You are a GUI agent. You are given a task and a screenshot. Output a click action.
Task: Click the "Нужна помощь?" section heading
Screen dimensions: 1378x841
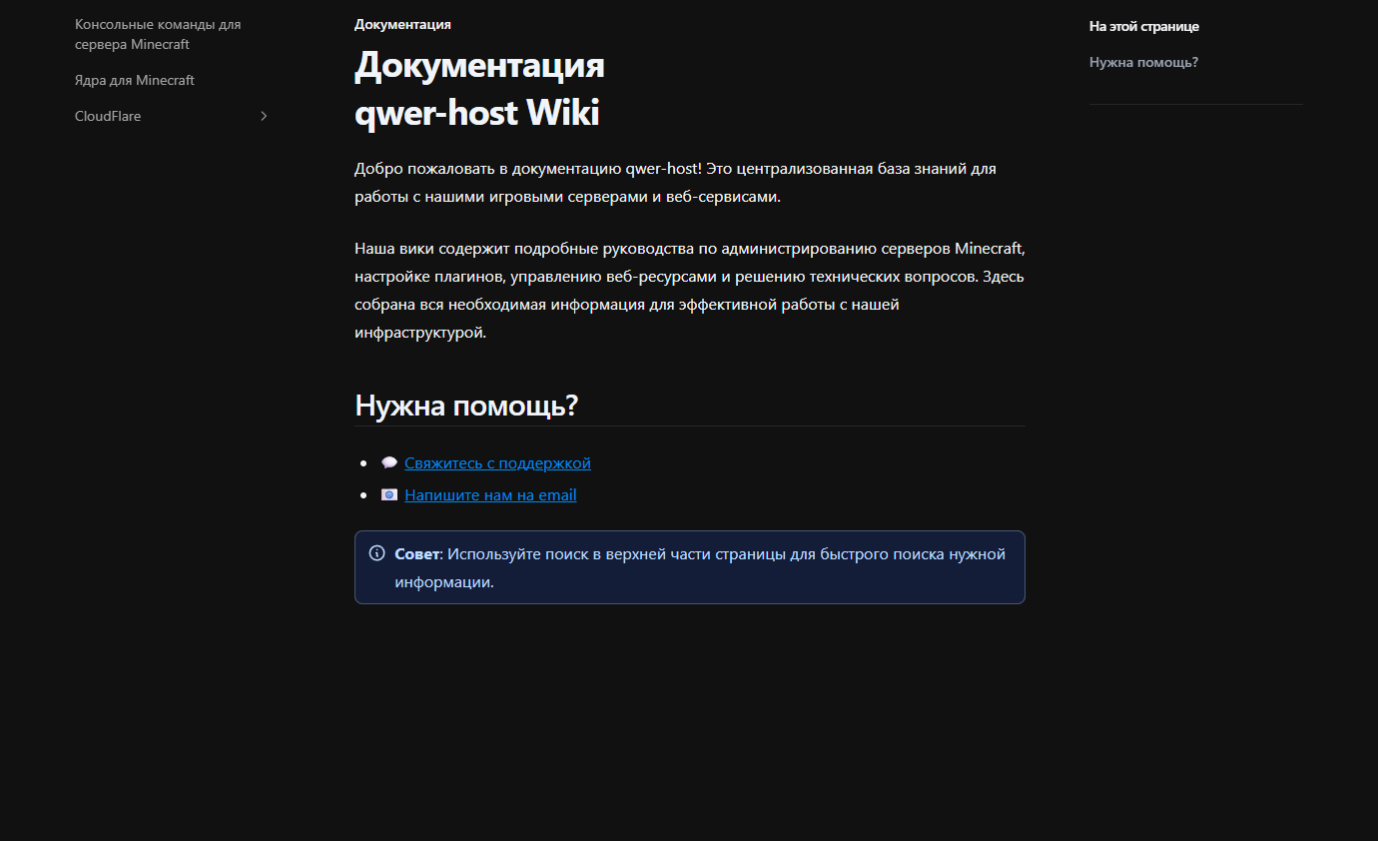466,405
